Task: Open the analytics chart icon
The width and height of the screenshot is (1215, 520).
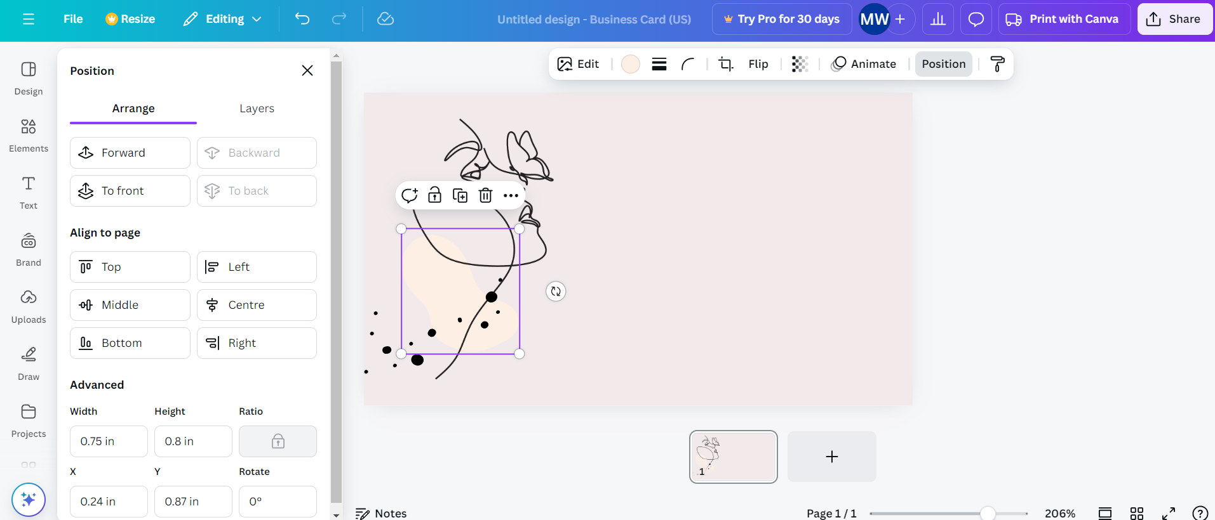Action: 938,19
